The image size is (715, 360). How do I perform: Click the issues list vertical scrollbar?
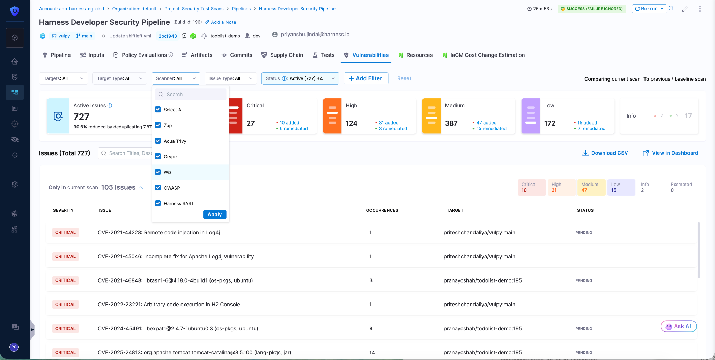tap(699, 250)
